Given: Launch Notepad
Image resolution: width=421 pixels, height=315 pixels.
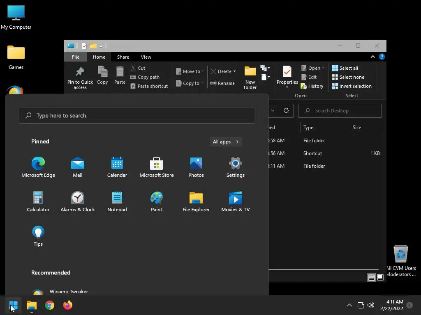Looking at the screenshot, I should 117,202.
